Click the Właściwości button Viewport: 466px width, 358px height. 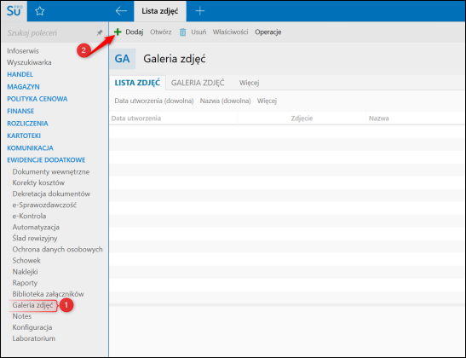coord(230,32)
